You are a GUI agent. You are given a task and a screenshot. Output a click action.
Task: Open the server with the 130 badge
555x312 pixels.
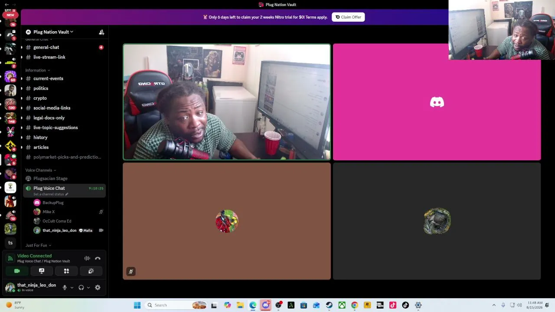(10, 104)
